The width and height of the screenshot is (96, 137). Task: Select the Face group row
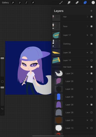pos(73,26)
